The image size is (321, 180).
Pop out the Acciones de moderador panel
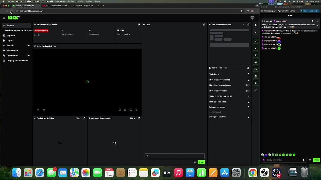click(139, 118)
